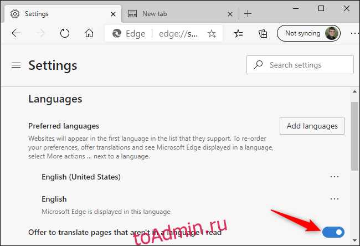
Task: Click the vertical scrollbar thumb
Action: point(354,136)
